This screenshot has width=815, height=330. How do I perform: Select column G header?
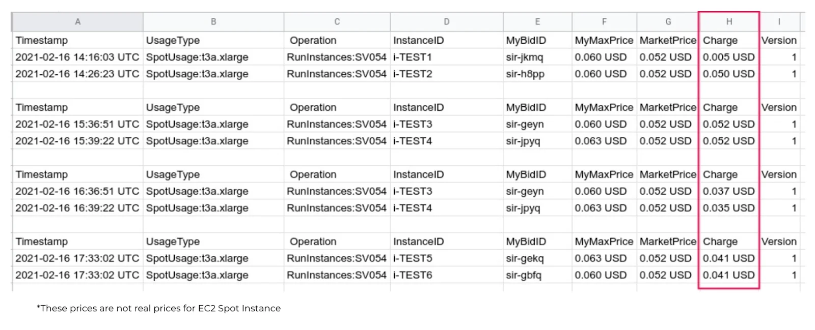pos(668,22)
